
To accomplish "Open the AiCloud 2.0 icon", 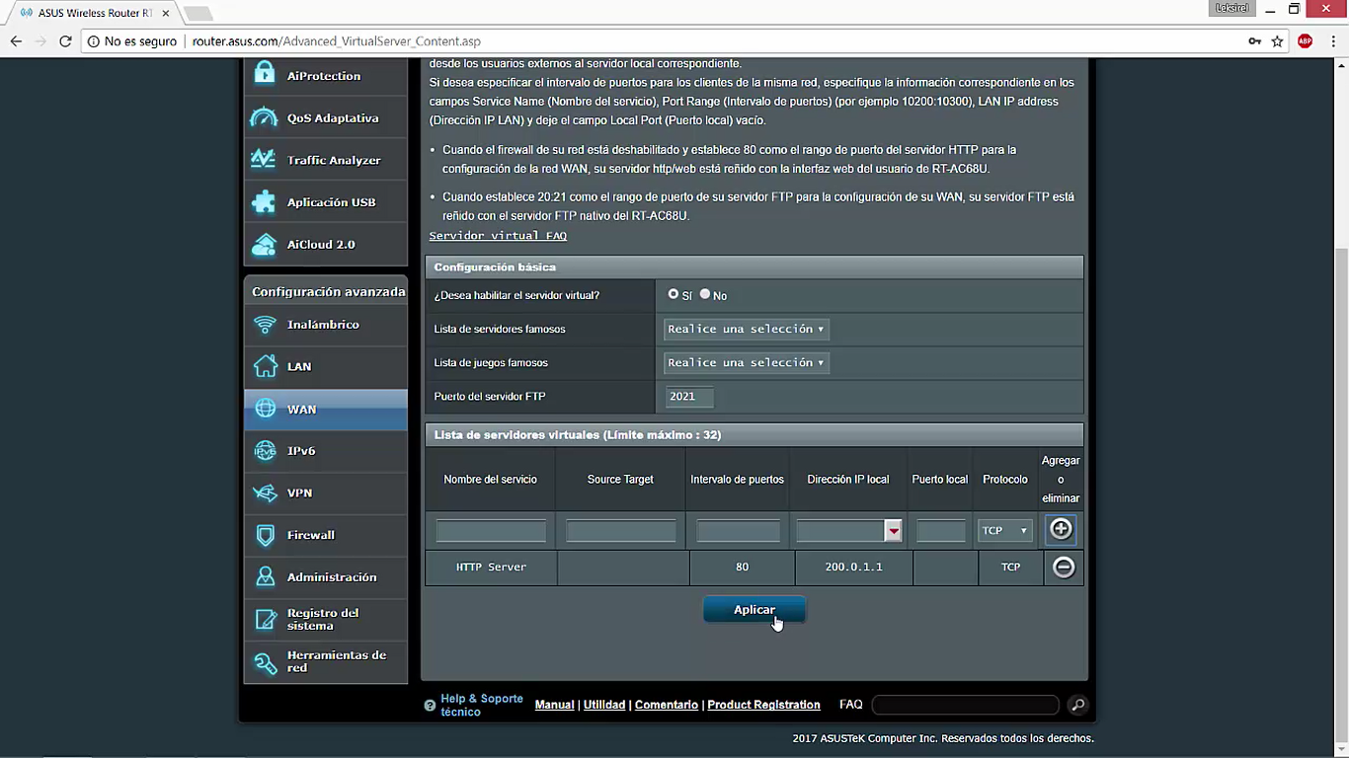I will [264, 244].
